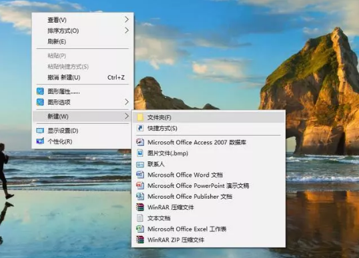Viewport: 359px width, 258px height.
Task: Click the Access 2007 database icon
Action: [140, 142]
